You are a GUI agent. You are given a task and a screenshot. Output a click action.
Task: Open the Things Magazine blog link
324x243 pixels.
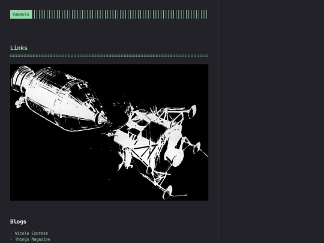tap(32, 239)
